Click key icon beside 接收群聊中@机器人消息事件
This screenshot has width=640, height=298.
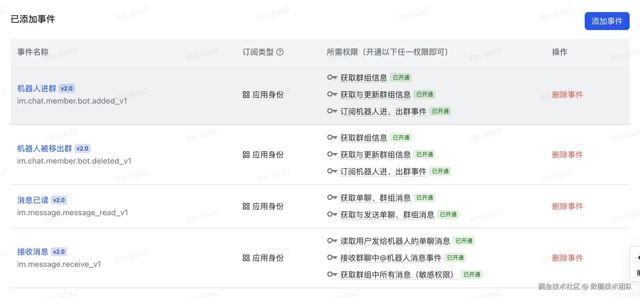click(x=332, y=257)
